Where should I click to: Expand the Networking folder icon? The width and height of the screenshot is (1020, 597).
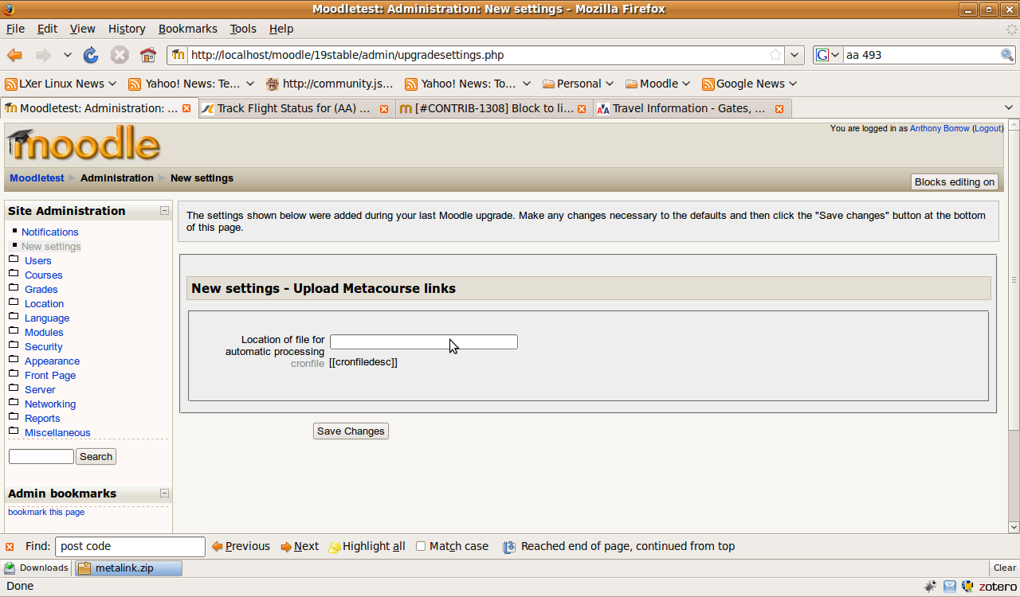(14, 403)
